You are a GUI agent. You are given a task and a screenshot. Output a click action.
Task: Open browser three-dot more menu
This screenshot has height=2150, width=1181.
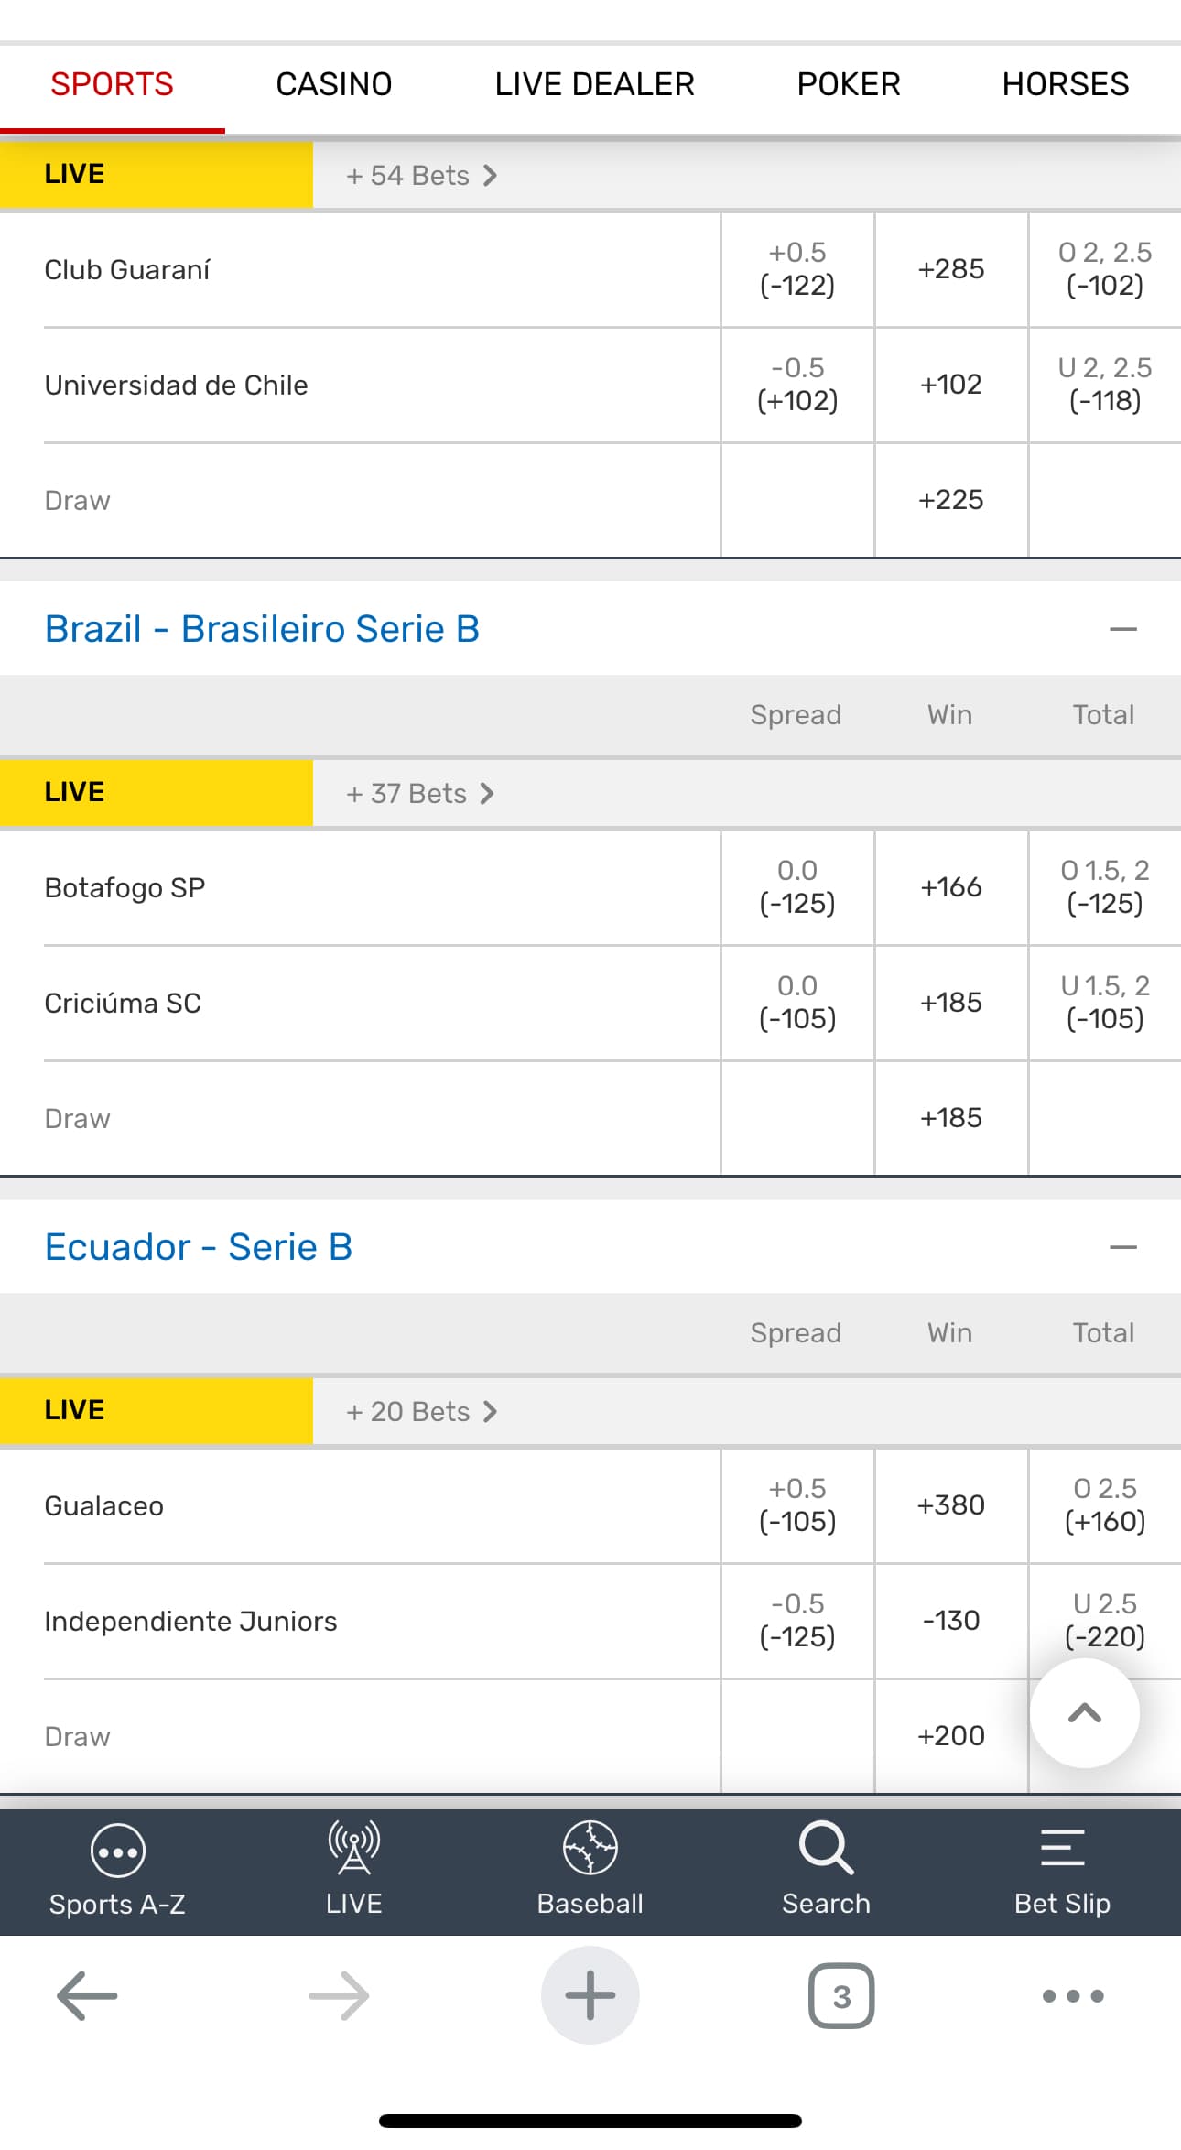click(1073, 1995)
